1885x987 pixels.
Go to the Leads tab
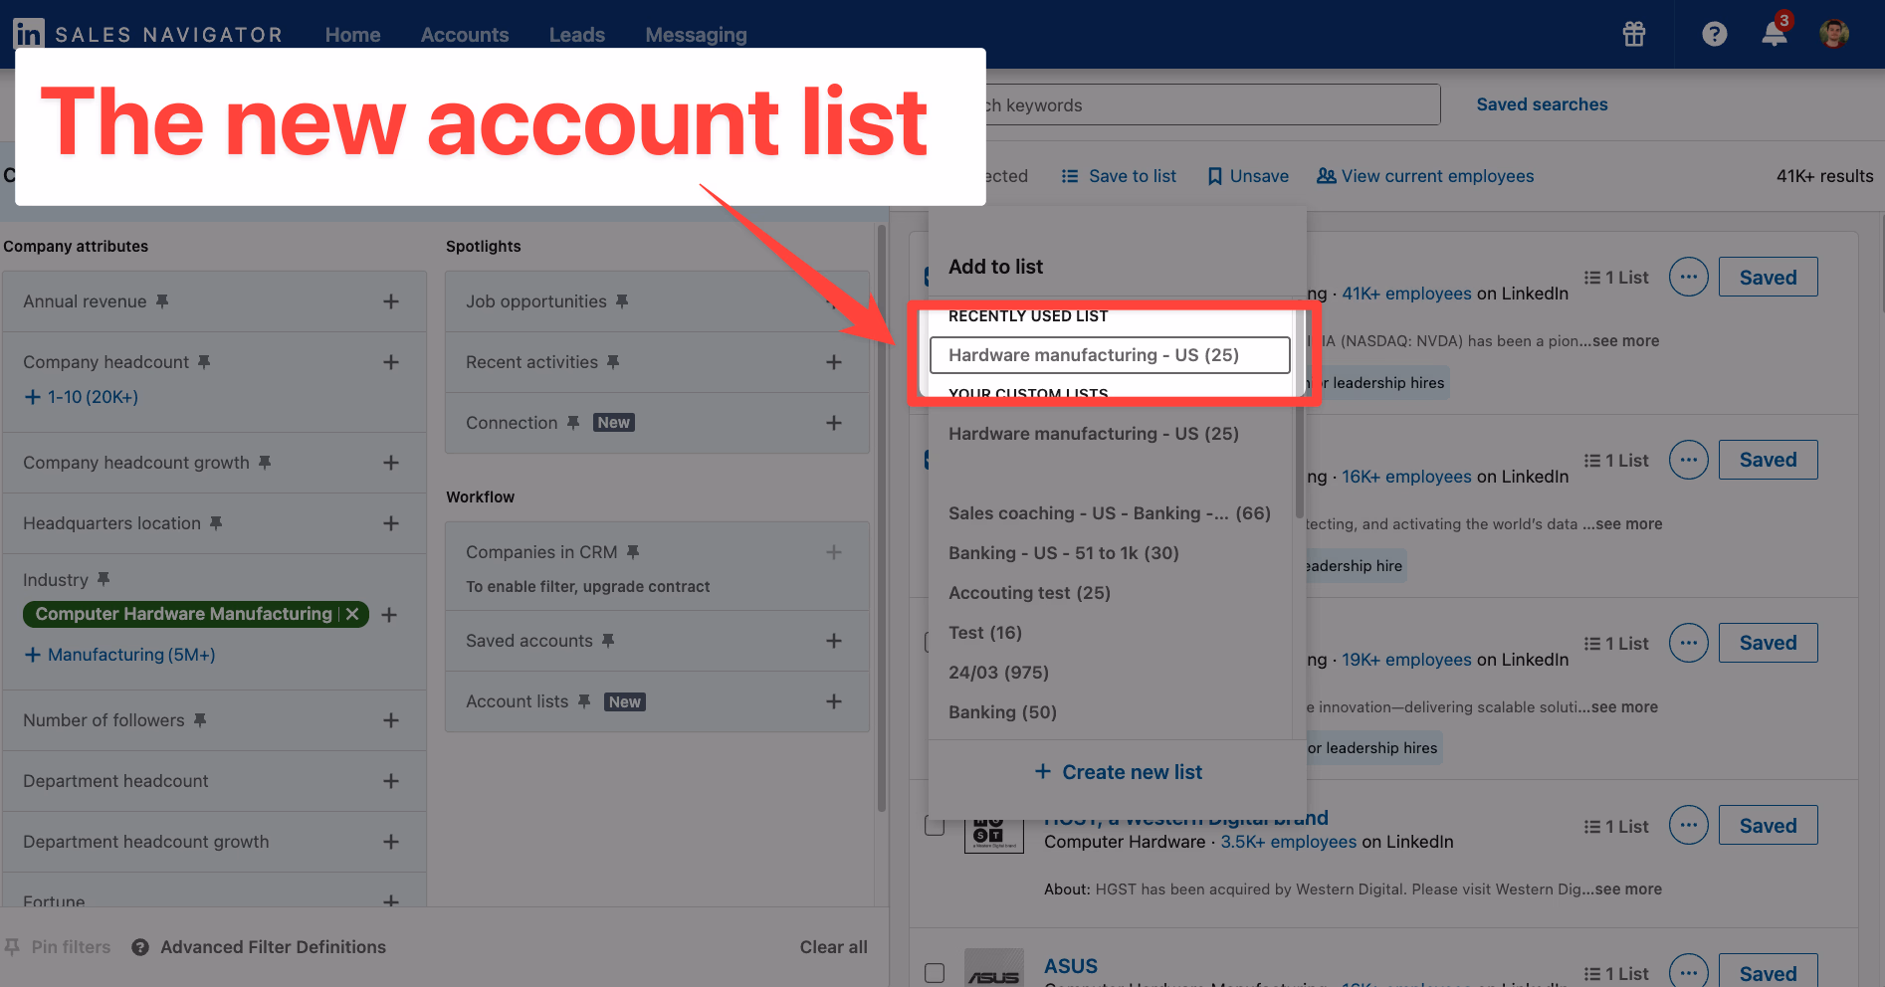[577, 35]
